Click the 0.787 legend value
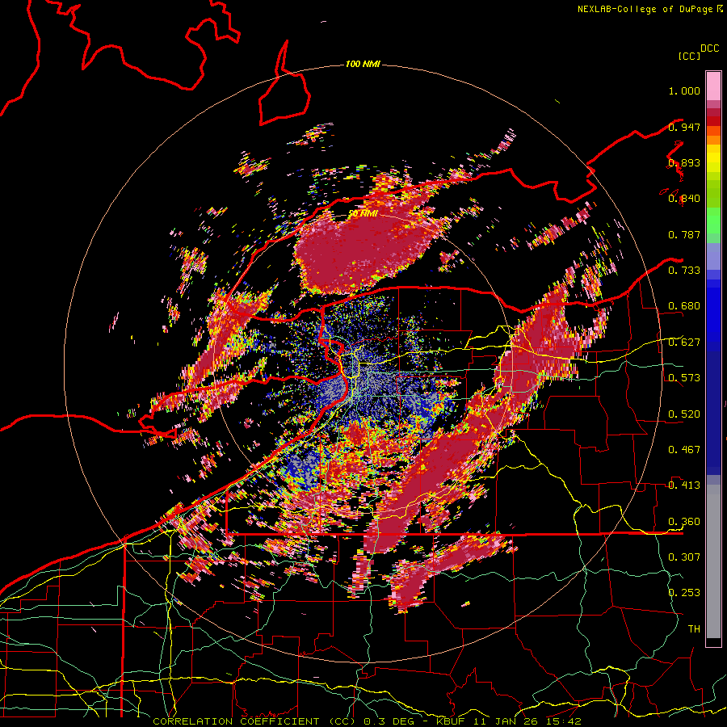The width and height of the screenshot is (727, 727). pyautogui.click(x=684, y=234)
